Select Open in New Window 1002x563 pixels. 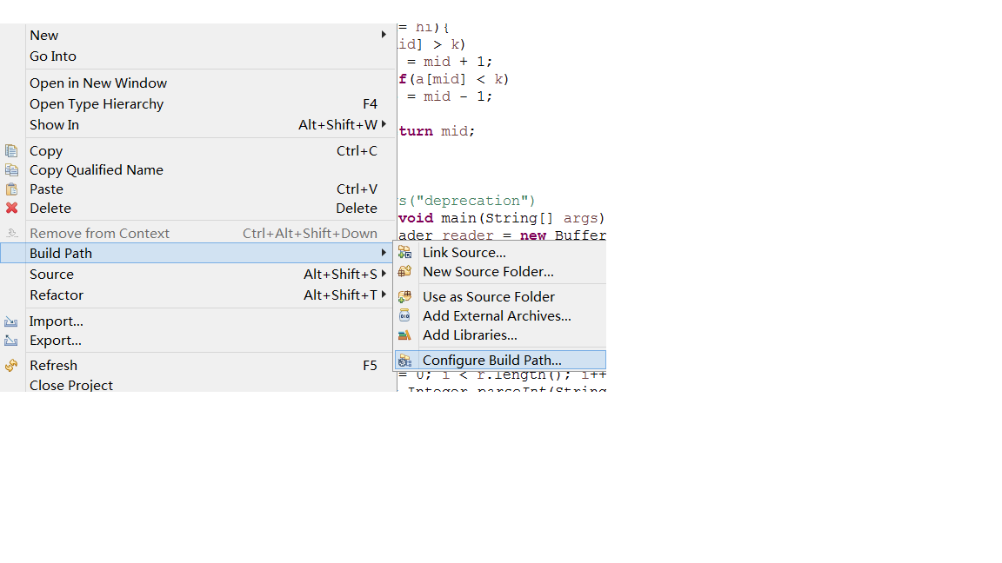tap(198, 83)
